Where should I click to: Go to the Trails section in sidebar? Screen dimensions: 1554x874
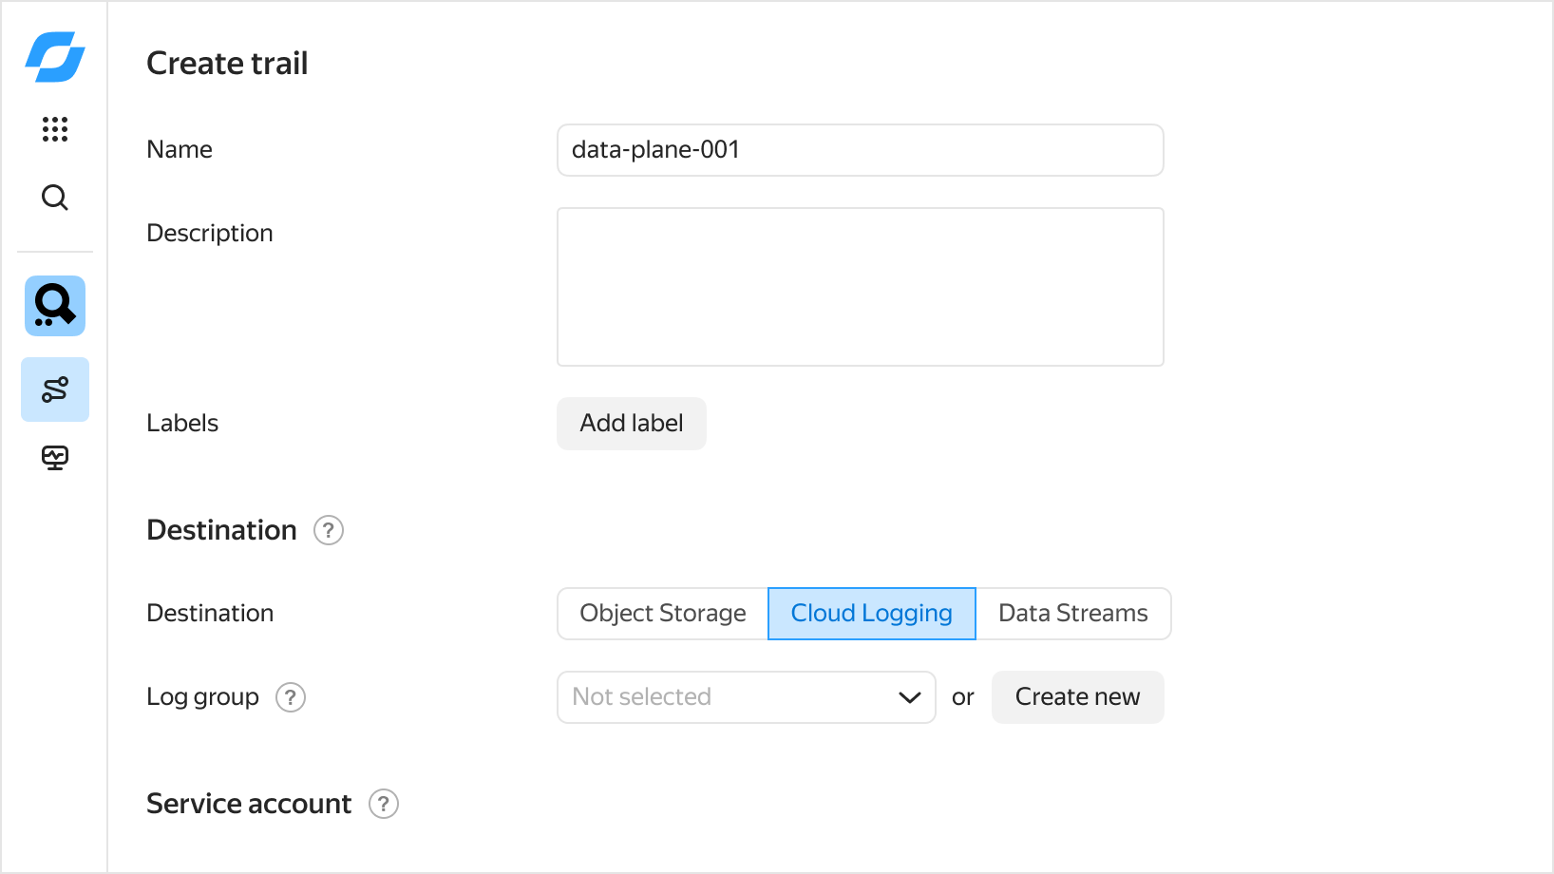pyautogui.click(x=55, y=389)
